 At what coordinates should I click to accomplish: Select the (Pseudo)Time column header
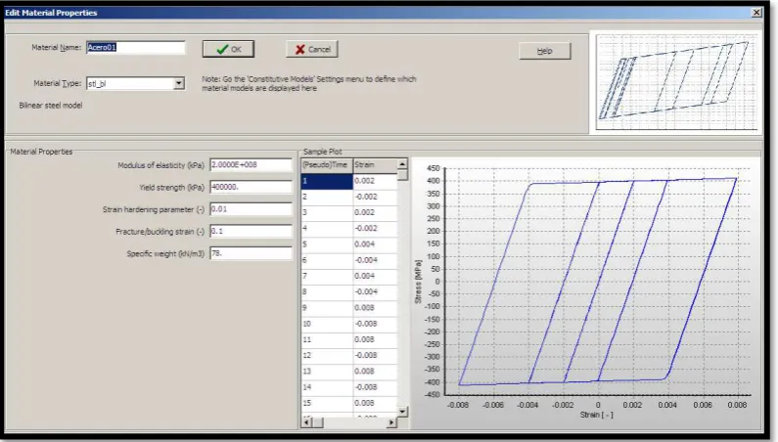pyautogui.click(x=327, y=164)
